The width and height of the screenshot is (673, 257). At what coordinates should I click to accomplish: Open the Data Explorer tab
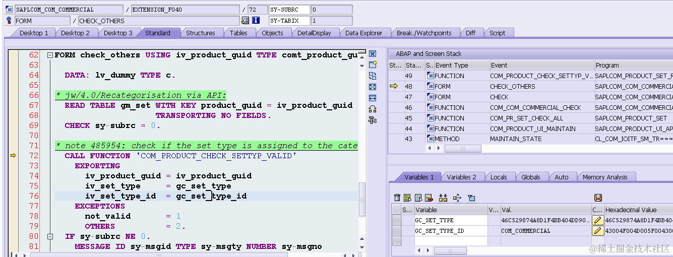click(x=363, y=33)
